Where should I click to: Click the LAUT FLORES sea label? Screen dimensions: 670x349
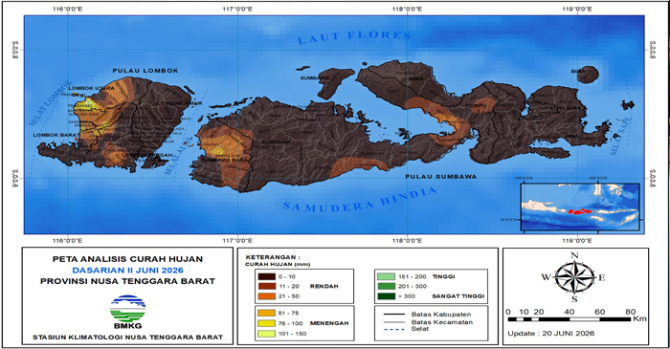pos(354,37)
